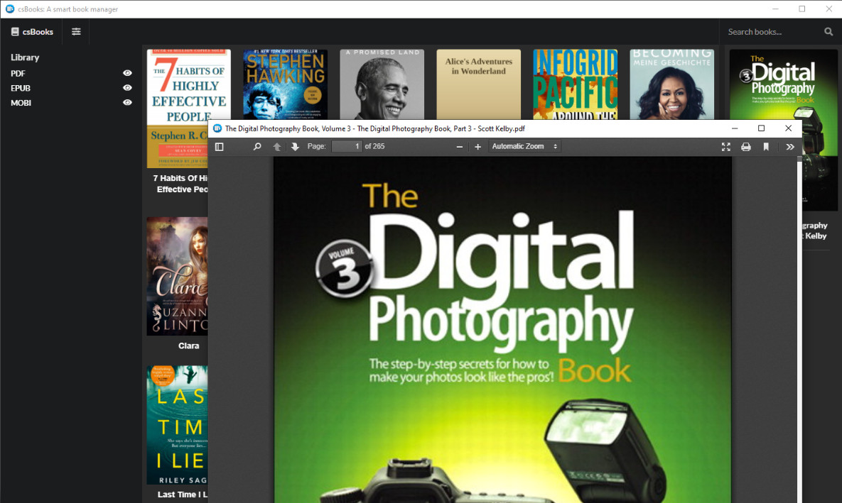Open the Becoming Meine Geschichte cover

671,84
